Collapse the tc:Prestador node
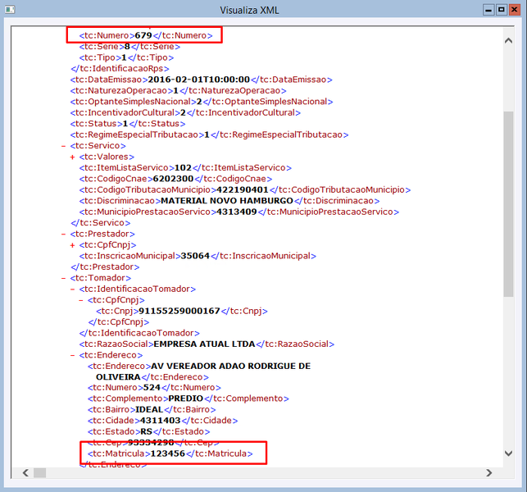527x492 pixels. pyautogui.click(x=63, y=234)
